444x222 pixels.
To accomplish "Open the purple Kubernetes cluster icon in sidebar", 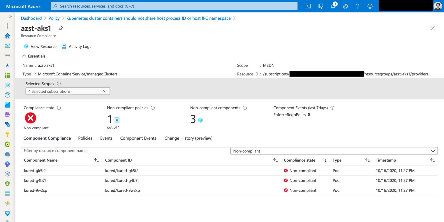I will (8, 114).
